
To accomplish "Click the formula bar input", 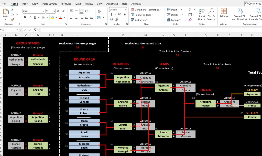I will click(x=151, y=30).
